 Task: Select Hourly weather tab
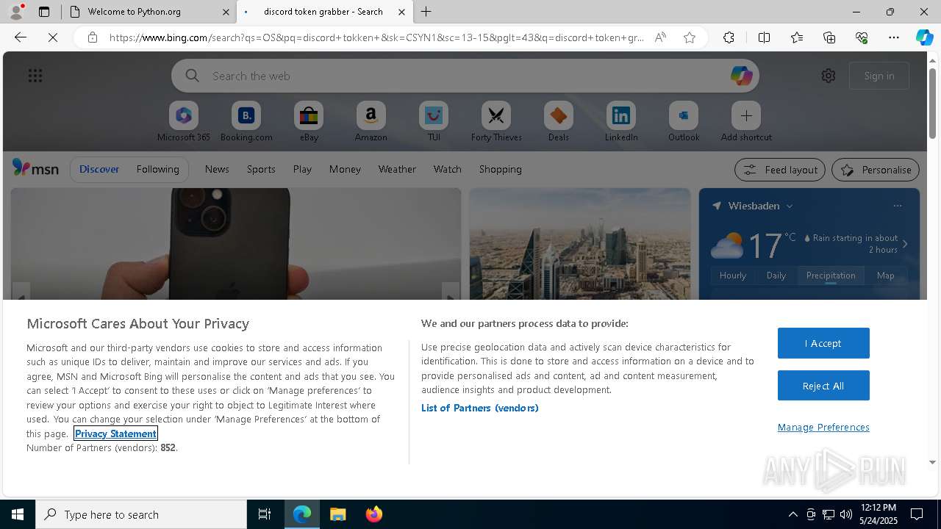(733, 276)
